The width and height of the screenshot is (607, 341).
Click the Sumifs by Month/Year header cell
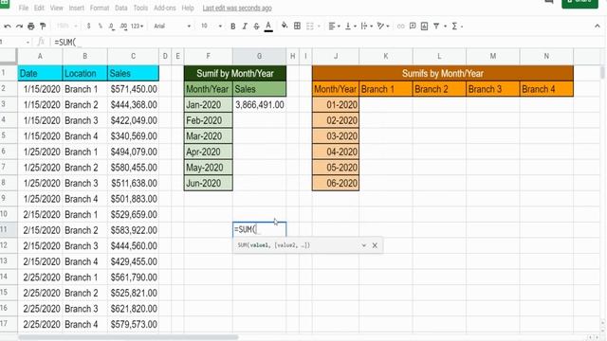(x=443, y=73)
